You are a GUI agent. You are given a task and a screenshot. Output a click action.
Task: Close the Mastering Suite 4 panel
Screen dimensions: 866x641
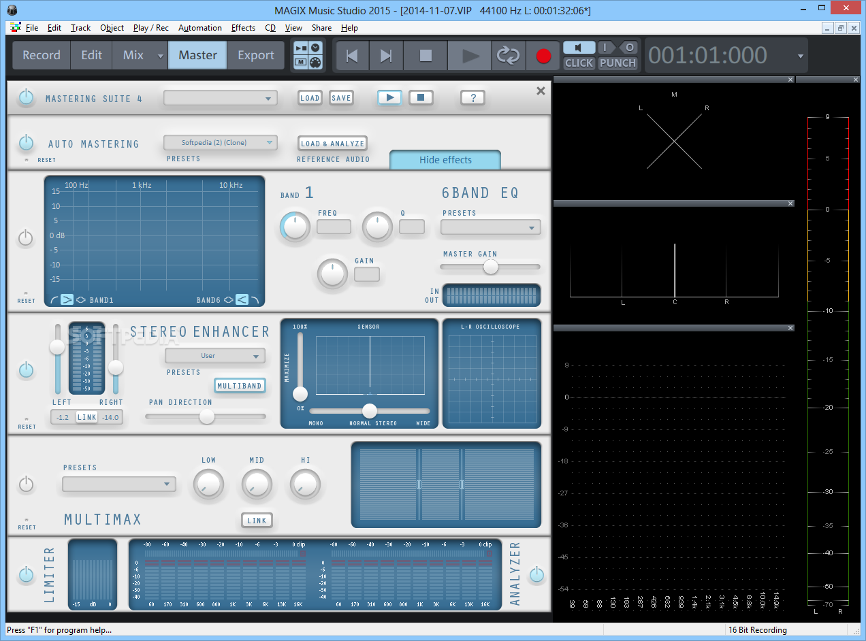pos(541,91)
